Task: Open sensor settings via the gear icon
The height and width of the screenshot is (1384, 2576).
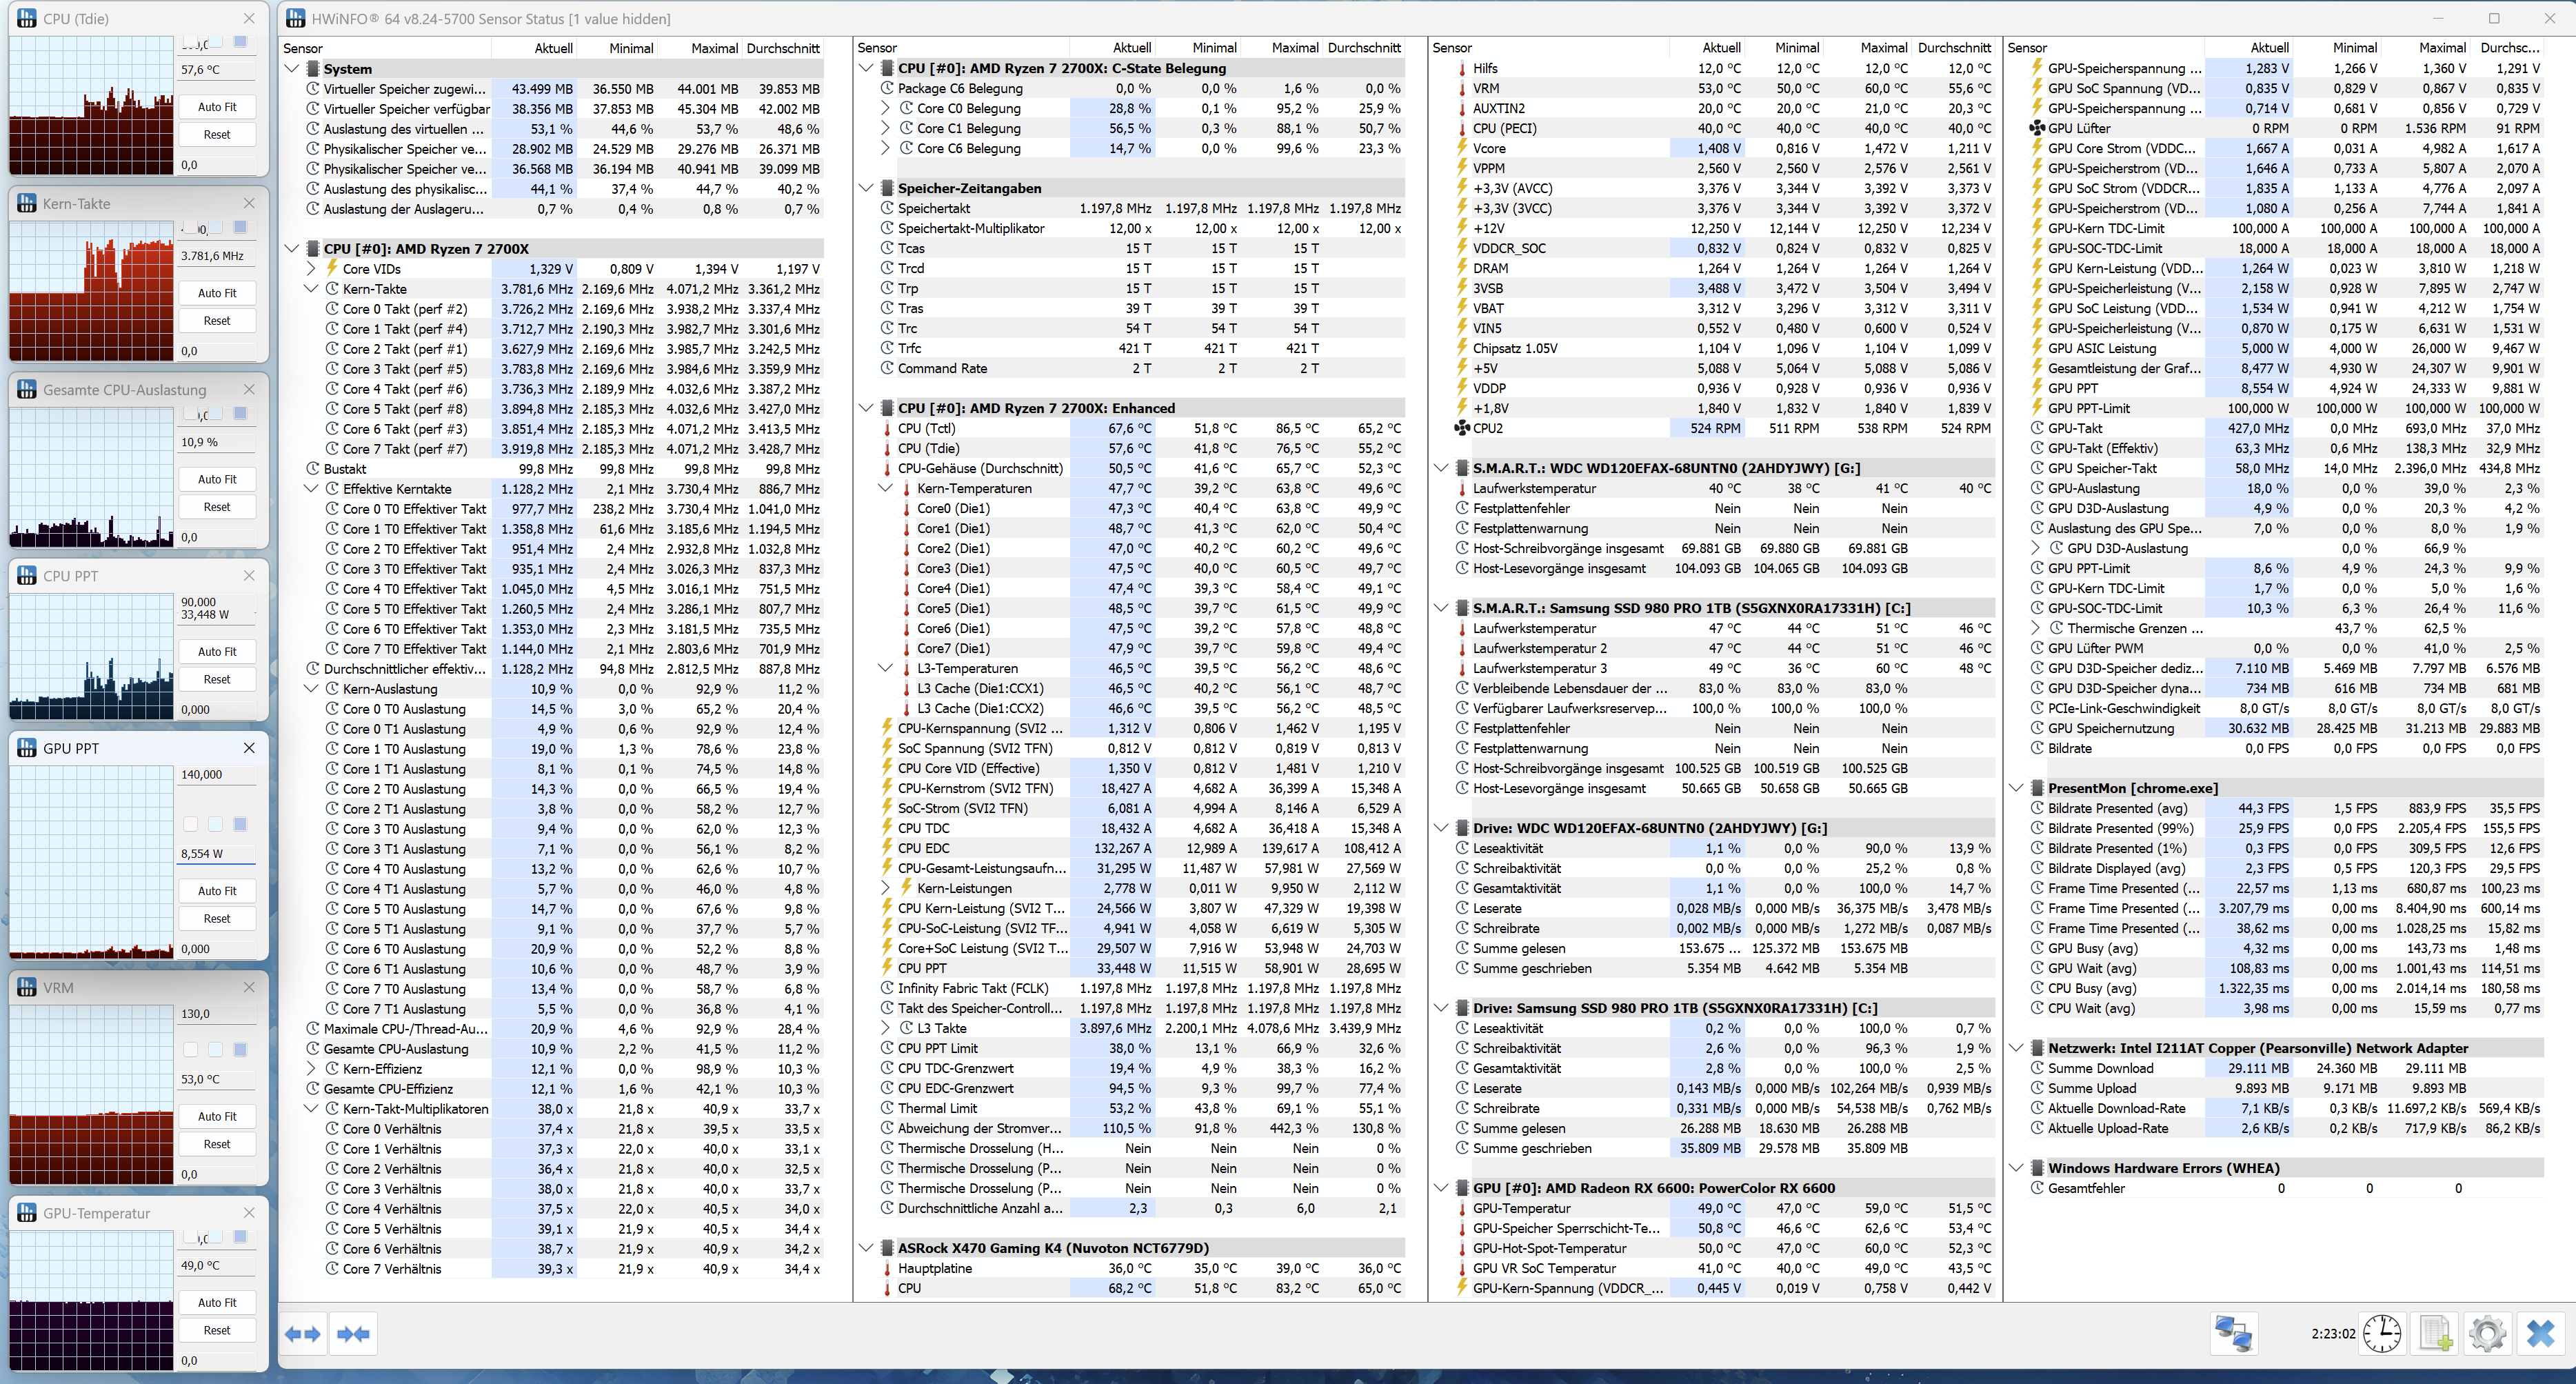Action: (x=2487, y=1333)
